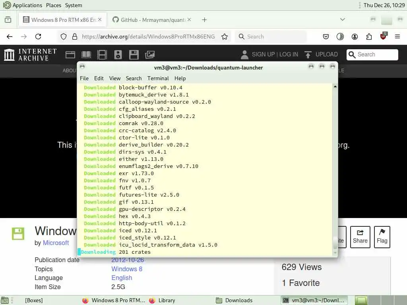The height and width of the screenshot is (305, 407).
Task: Click the workspace switcher green box
Action: (361, 300)
